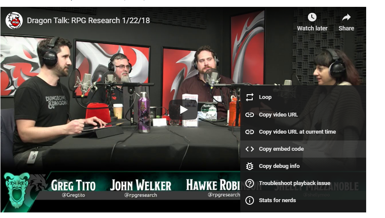This screenshot has height=218, width=385.
Task: Click the @rpgresearch handle under John Welker
Action: [141, 195]
